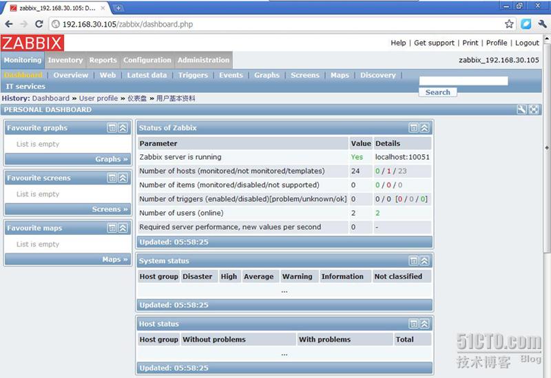Image resolution: width=551 pixels, height=378 pixels.
Task: Click the page vertical scrollbar thumb
Action: [547, 147]
